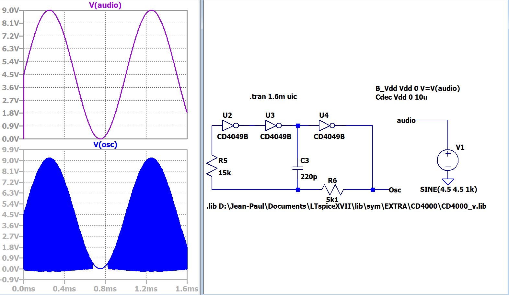Click the U2 reference designator
The image size is (509, 295).
point(227,115)
